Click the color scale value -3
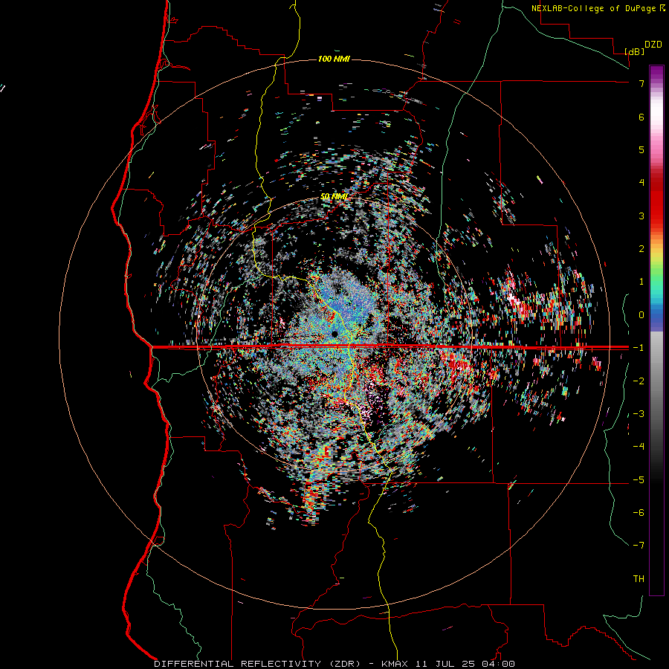 (639, 413)
